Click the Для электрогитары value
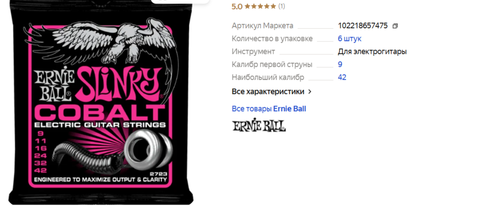Viewport: 480px width, 214px height. point(372,52)
